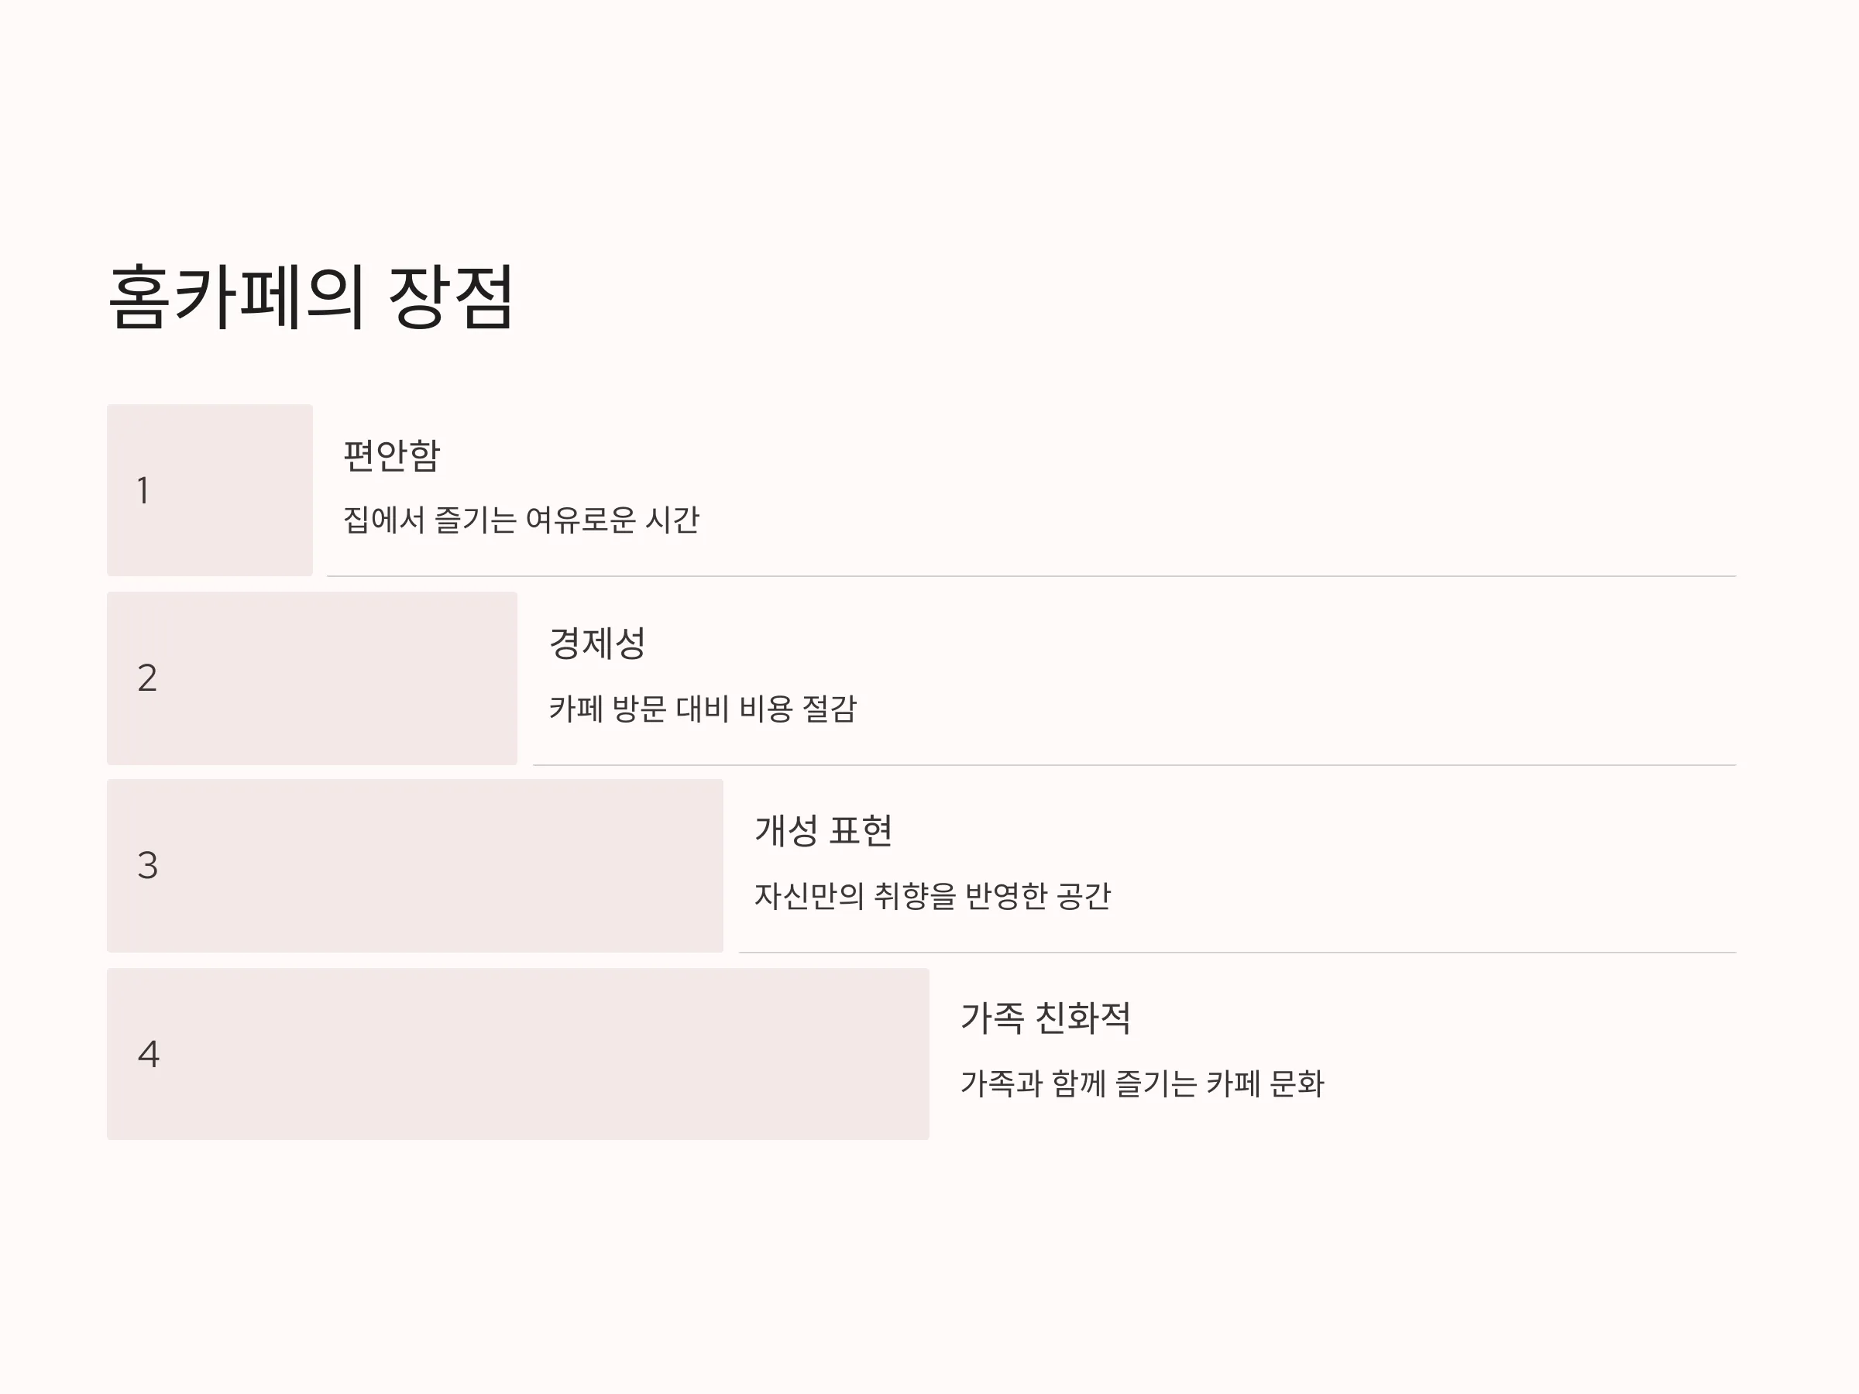
Task: Select the number 2 block
Action: tap(312, 678)
